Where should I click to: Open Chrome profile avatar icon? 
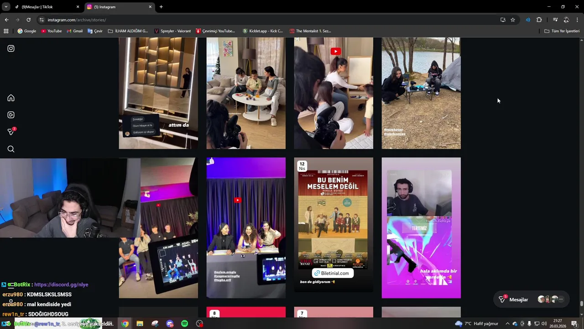click(x=566, y=20)
